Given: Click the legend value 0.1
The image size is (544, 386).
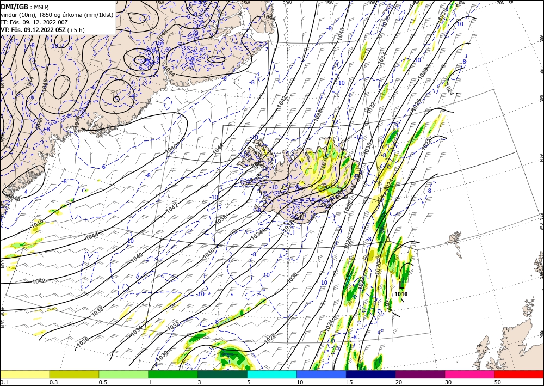Looking at the screenshot, I should click(x=4, y=382).
